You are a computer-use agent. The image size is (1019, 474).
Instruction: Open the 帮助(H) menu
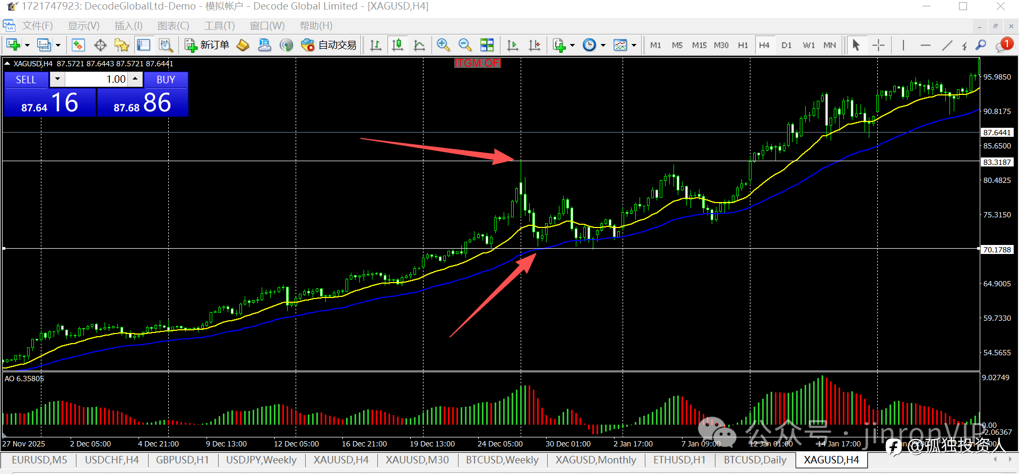coord(316,26)
